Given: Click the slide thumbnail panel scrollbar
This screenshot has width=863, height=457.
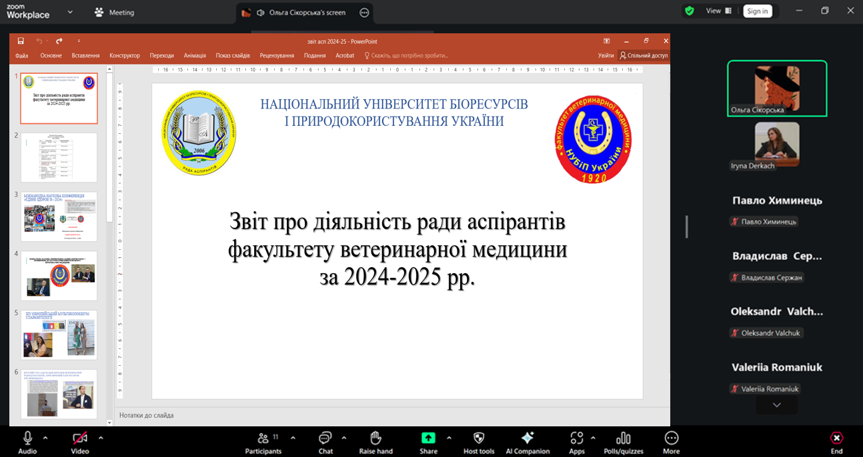Looking at the screenshot, I should pyautogui.click(x=109, y=147).
